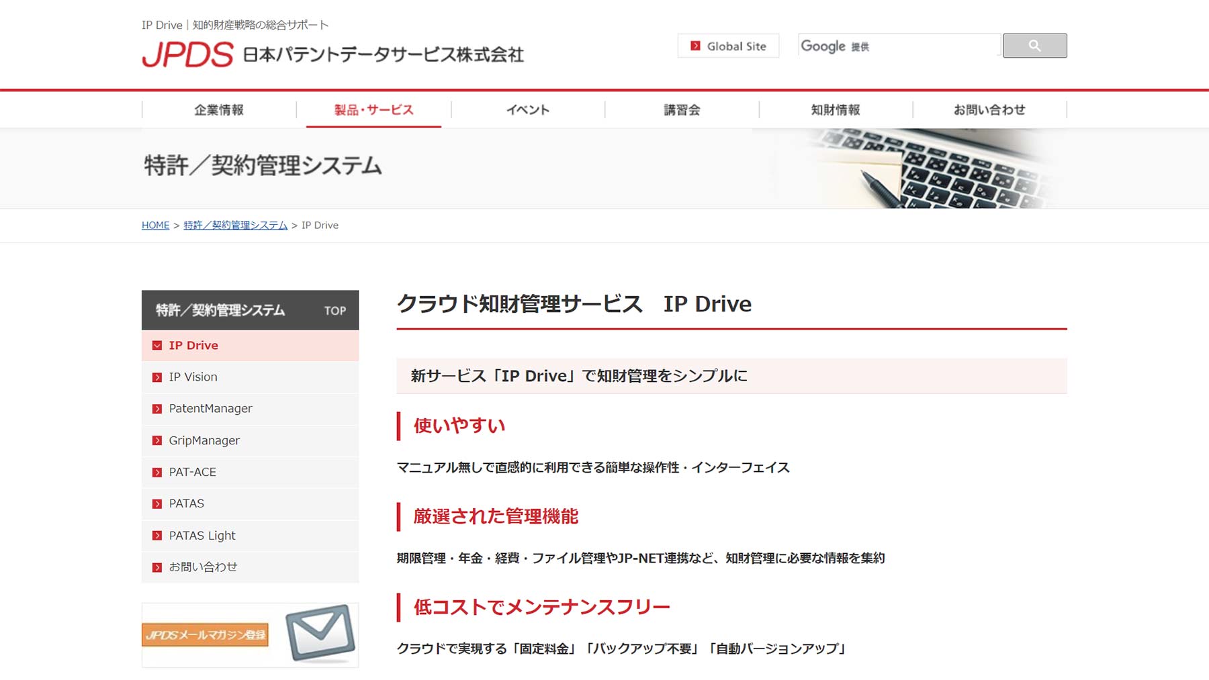The height and width of the screenshot is (680, 1209).
Task: Follow the HOME breadcrumb link
Action: [155, 226]
